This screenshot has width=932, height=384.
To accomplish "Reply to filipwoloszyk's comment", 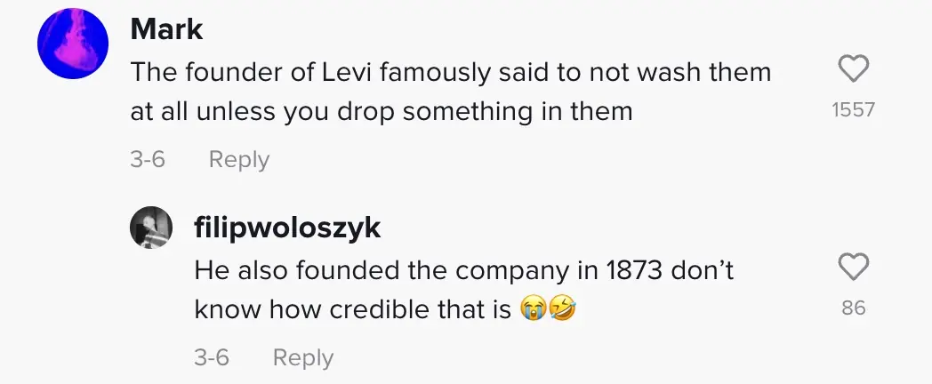I will [x=302, y=358].
